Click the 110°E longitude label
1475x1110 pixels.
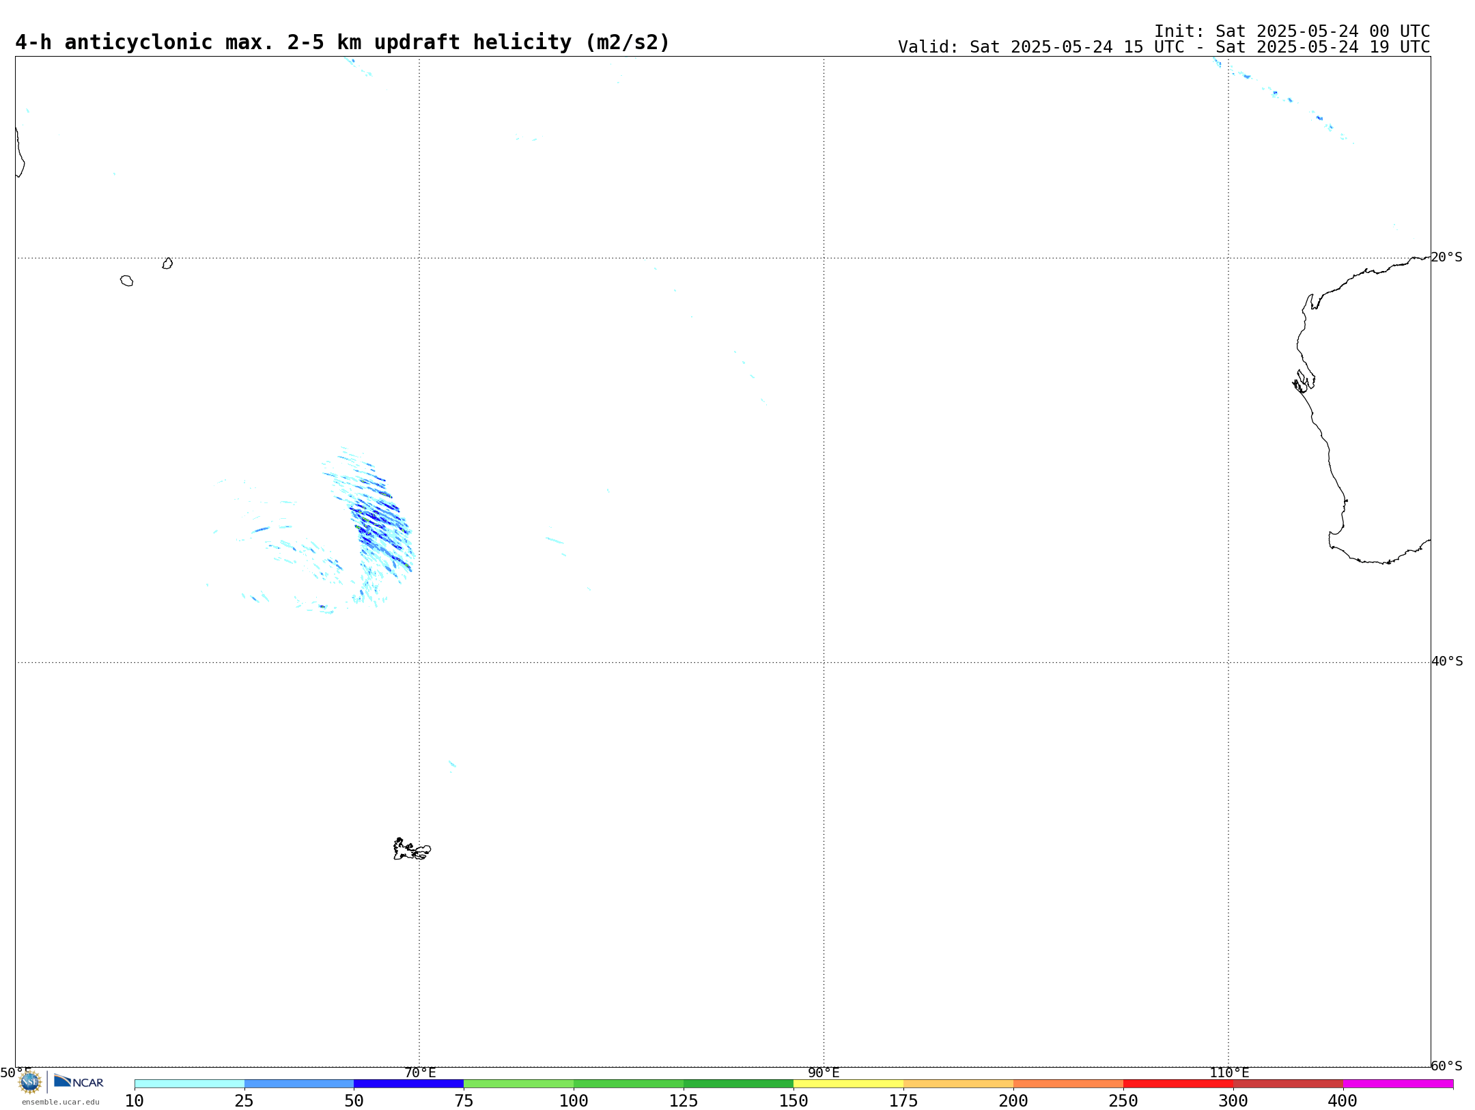point(1229,1073)
